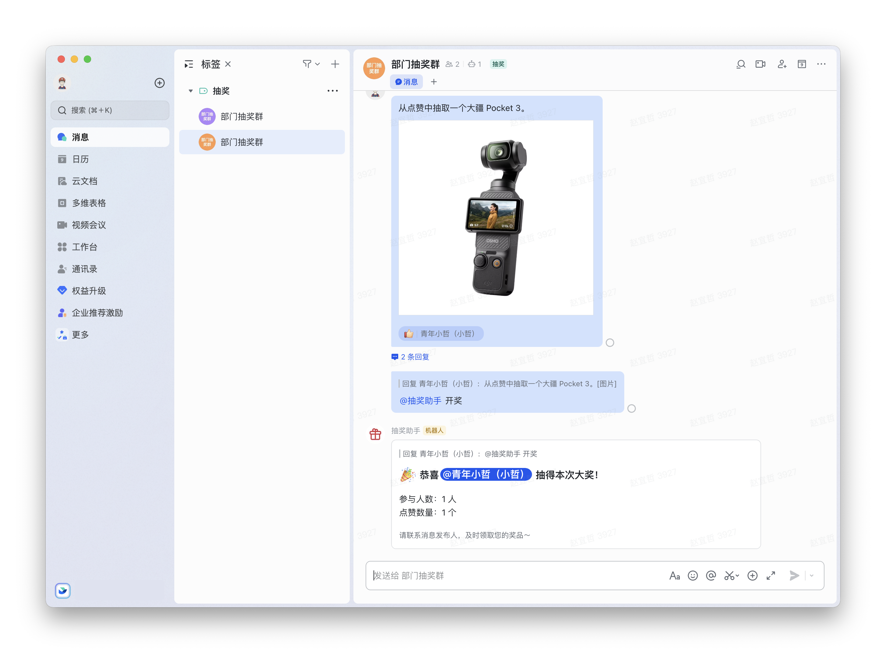Open the @ mention tool in input toolbar
Viewport: 886px width, 653px height.
tap(711, 576)
